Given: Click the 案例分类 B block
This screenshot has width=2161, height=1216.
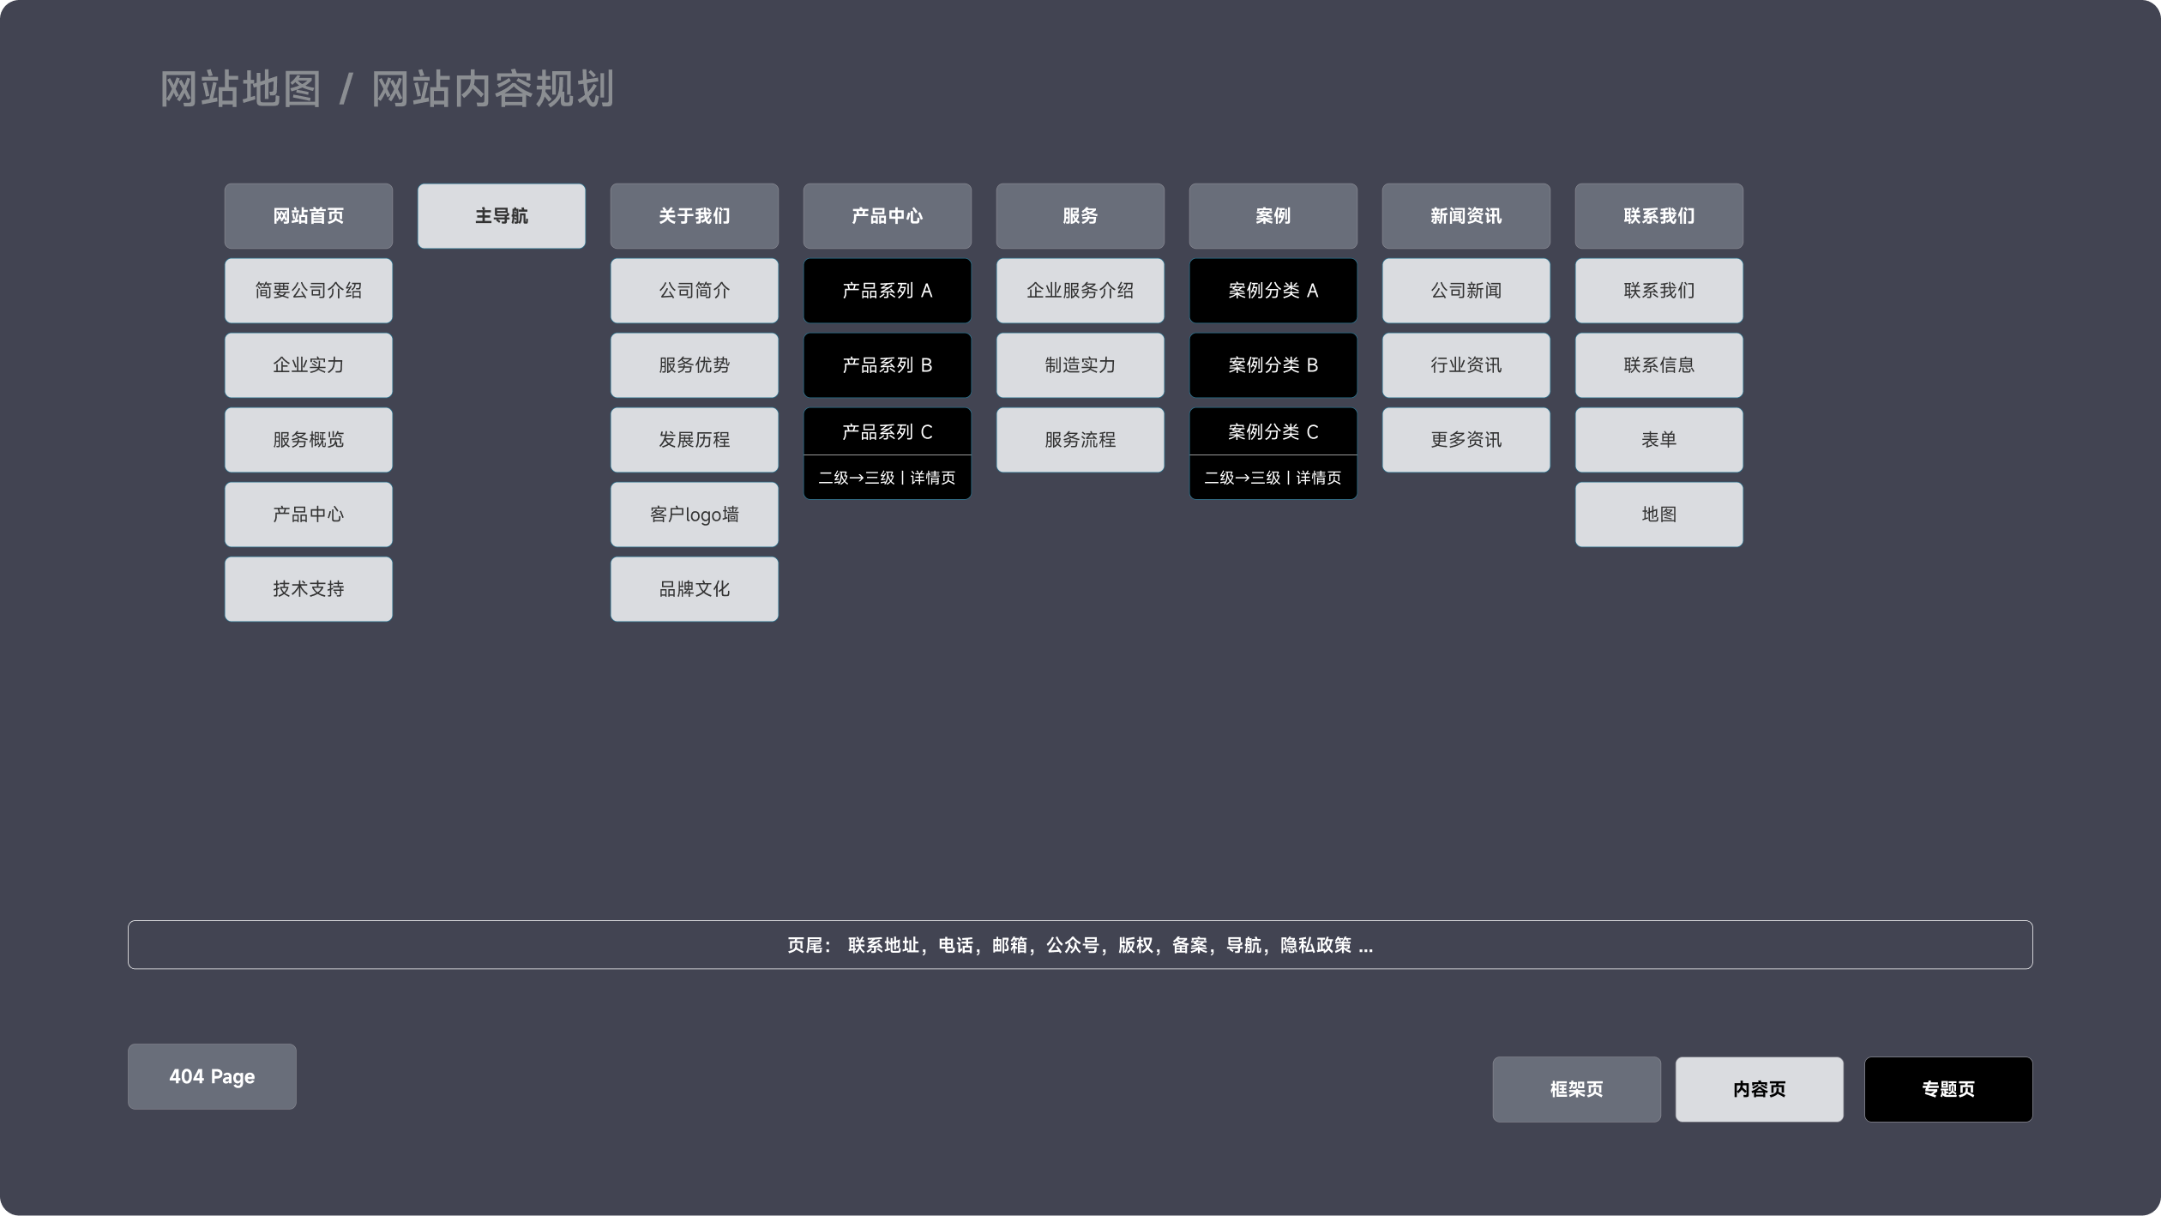Looking at the screenshot, I should coord(1273,365).
